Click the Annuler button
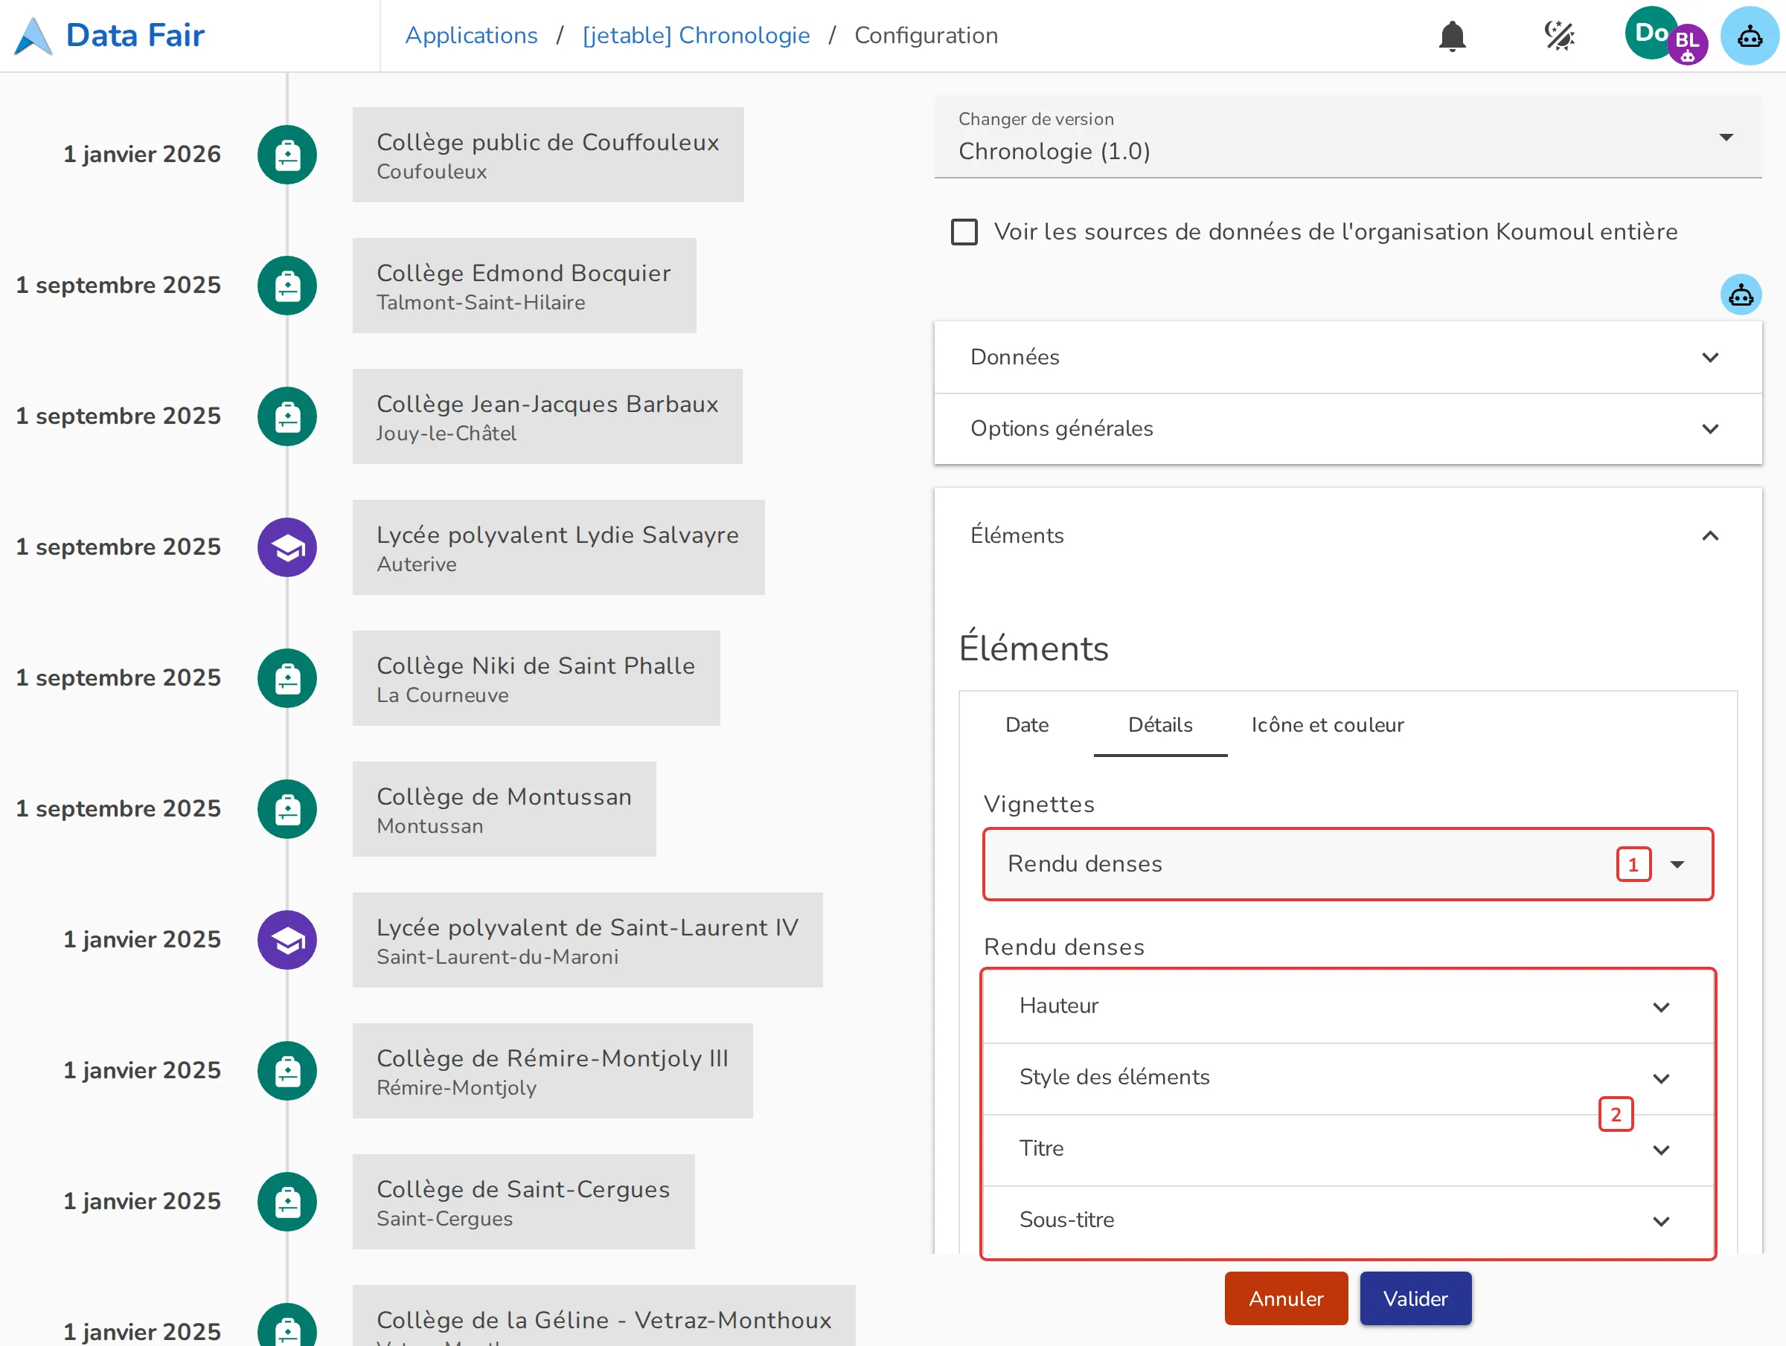 point(1286,1298)
